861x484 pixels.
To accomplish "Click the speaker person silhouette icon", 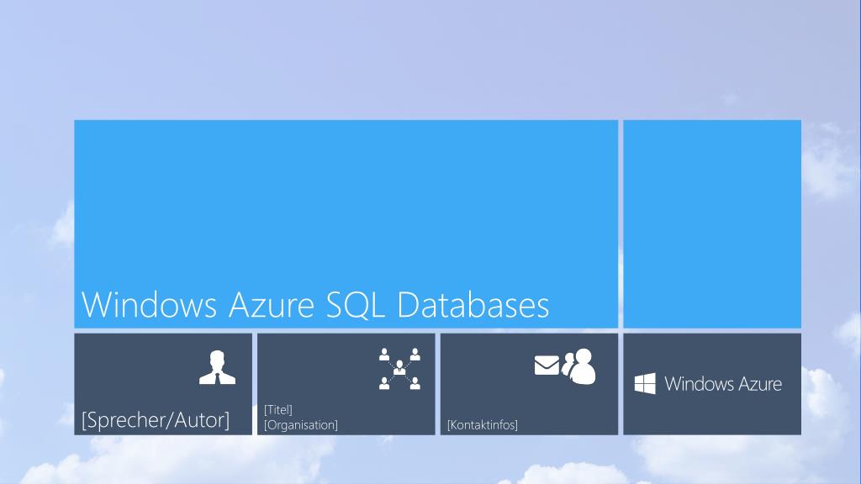I will (217, 367).
